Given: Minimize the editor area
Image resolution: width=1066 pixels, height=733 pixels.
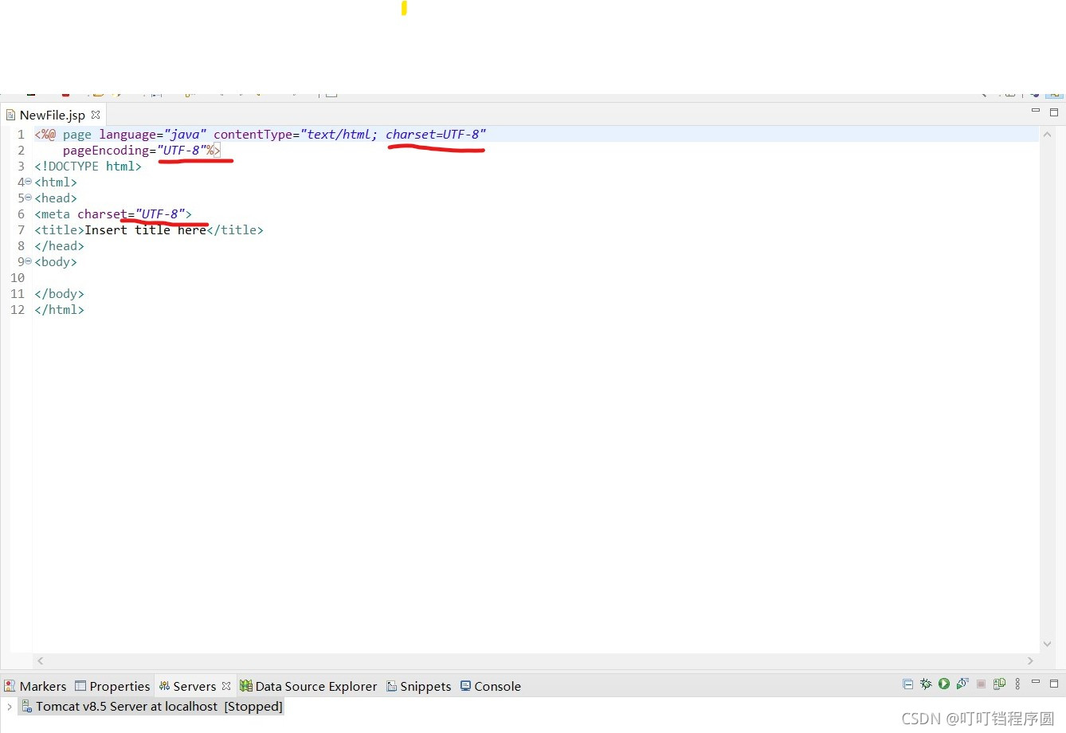Looking at the screenshot, I should tap(1036, 112).
